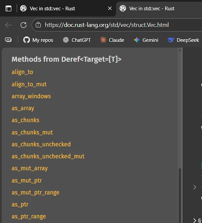This screenshot has width=202, height=223.
Task: Click the reload page icon
Action: click(23, 25)
